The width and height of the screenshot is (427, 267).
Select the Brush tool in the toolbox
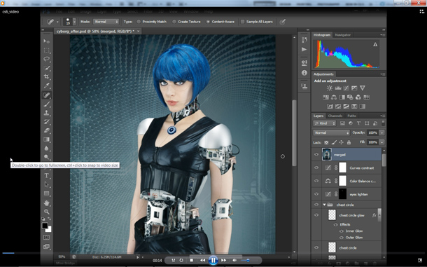47,104
